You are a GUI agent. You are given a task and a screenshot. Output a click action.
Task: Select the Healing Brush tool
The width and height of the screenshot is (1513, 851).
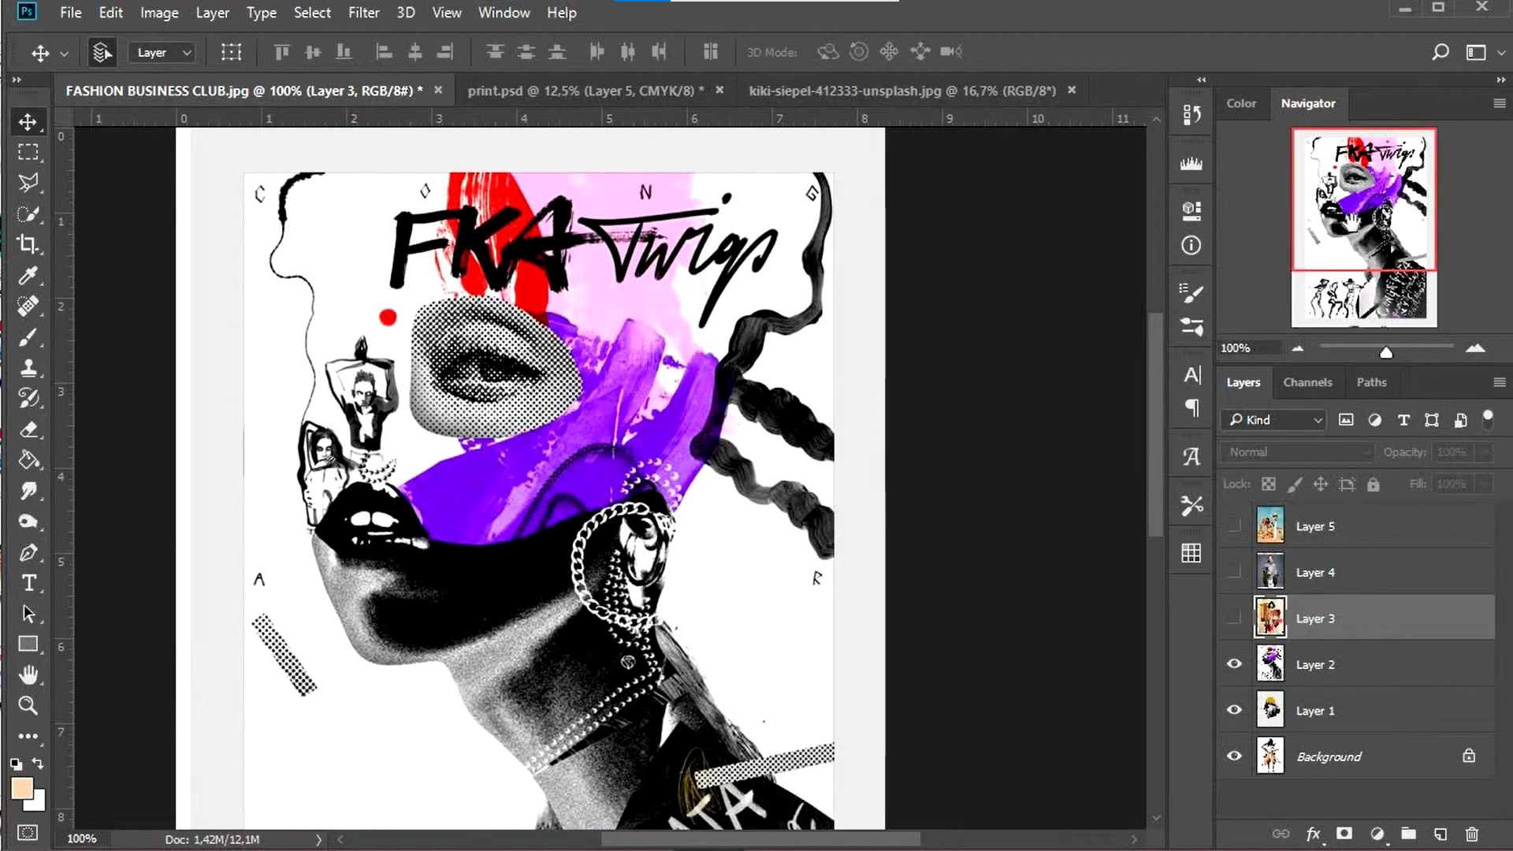click(x=28, y=306)
